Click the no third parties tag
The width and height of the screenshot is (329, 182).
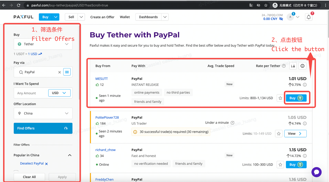click(178, 93)
